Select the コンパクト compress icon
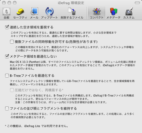This screenshot has width=142, height=133. coord(97,11)
